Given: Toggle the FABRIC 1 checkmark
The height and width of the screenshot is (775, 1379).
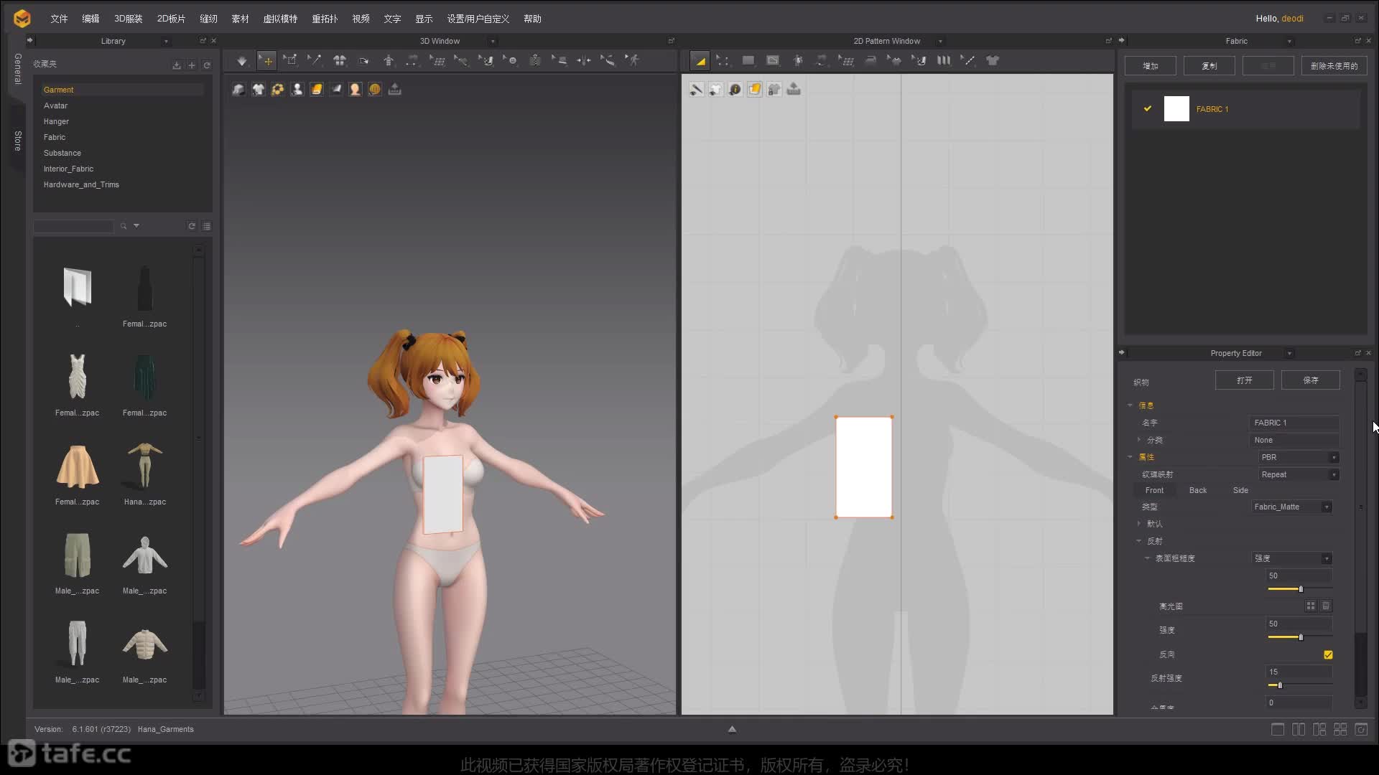Looking at the screenshot, I should coord(1148,108).
